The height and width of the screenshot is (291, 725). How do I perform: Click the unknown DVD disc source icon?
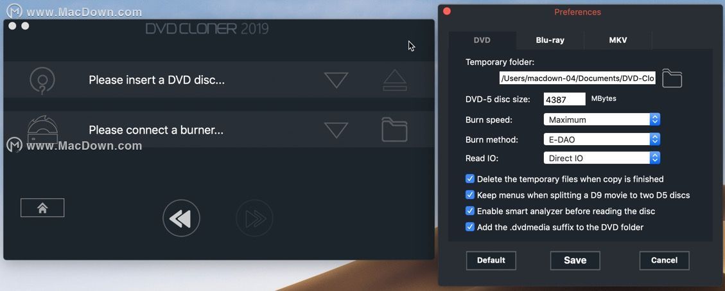coord(42,80)
